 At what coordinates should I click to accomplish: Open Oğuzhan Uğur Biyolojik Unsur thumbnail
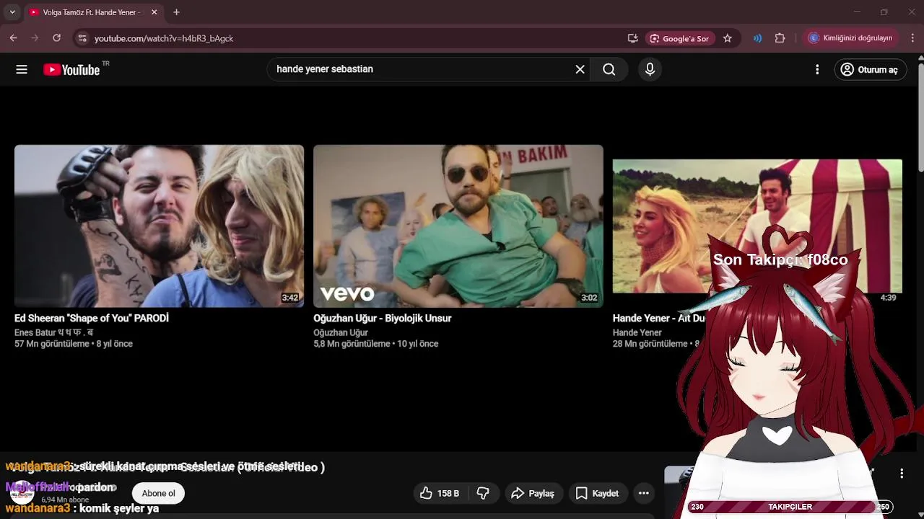pyautogui.click(x=458, y=226)
